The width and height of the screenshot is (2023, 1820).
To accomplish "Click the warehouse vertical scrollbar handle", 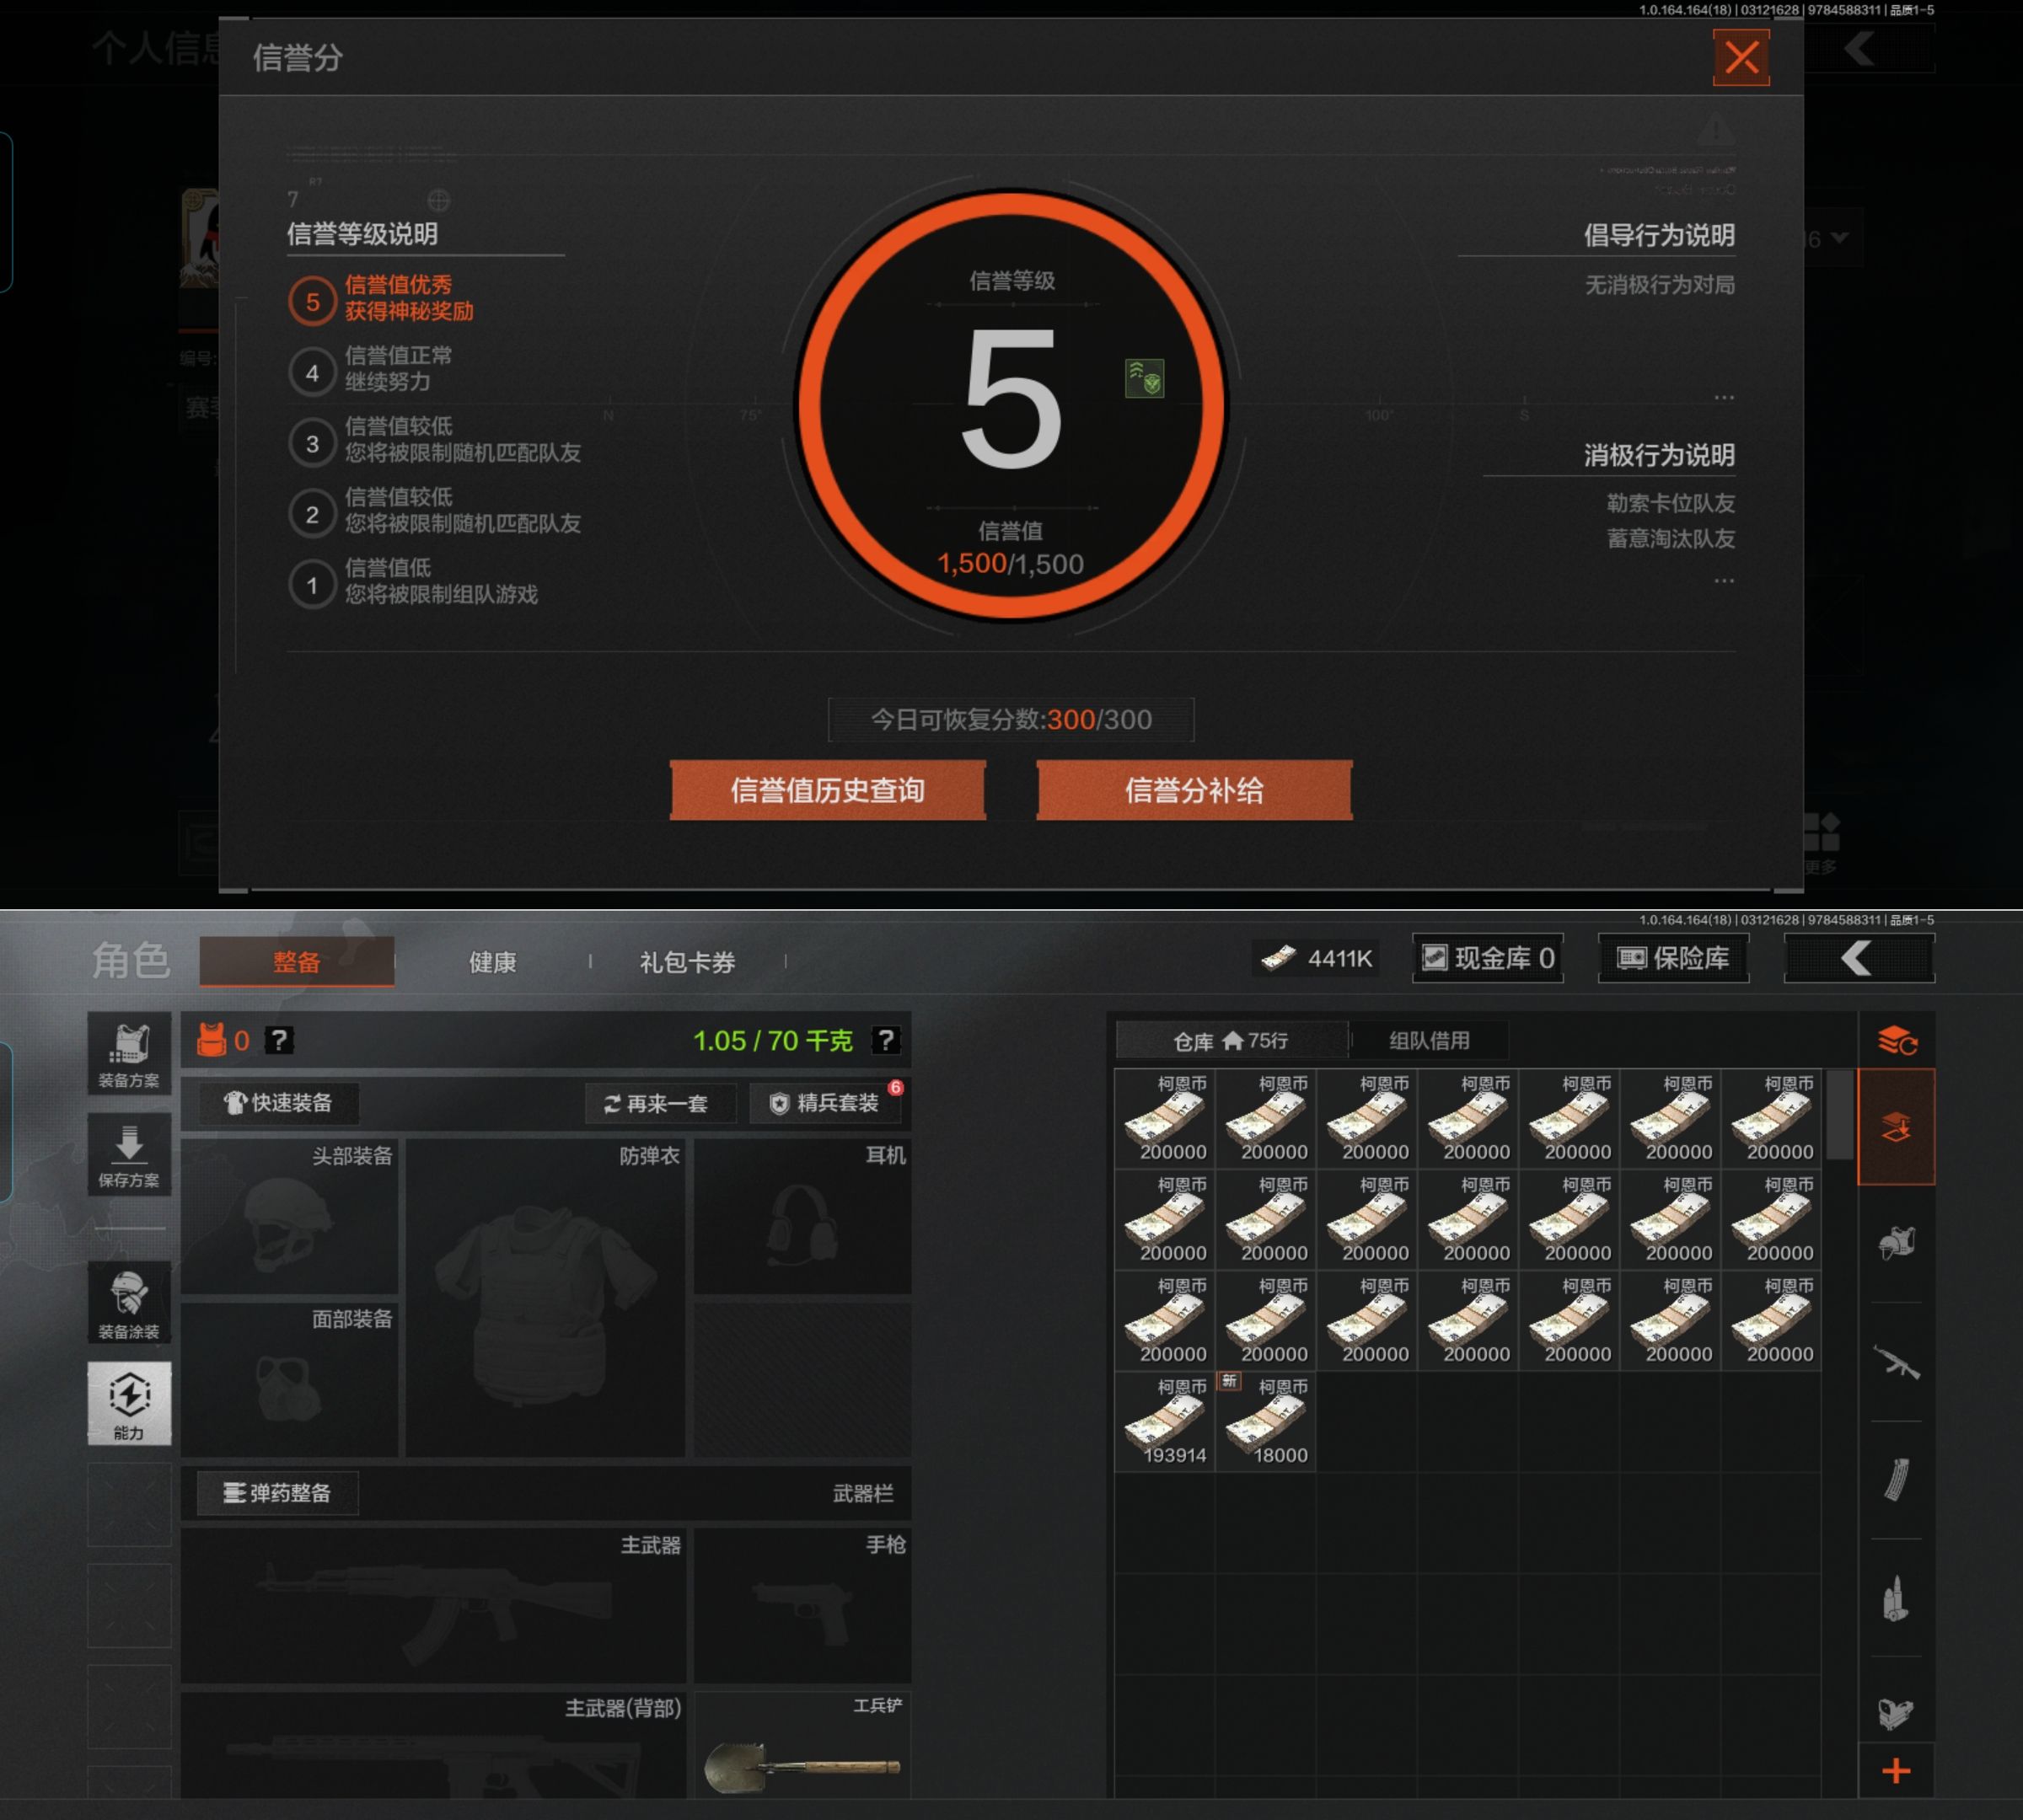I will tap(1839, 1115).
